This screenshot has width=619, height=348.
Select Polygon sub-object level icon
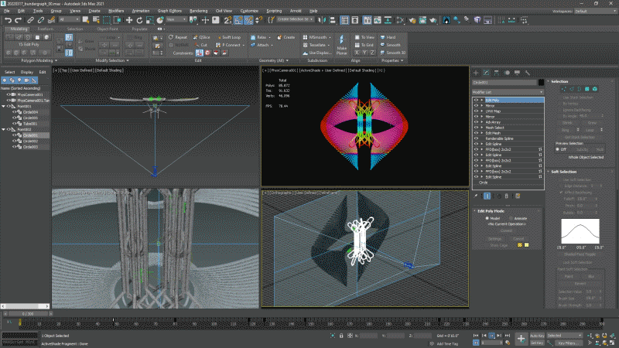[x=587, y=89]
